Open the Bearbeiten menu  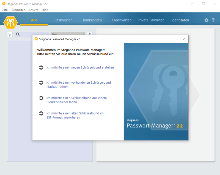(x=18, y=10)
